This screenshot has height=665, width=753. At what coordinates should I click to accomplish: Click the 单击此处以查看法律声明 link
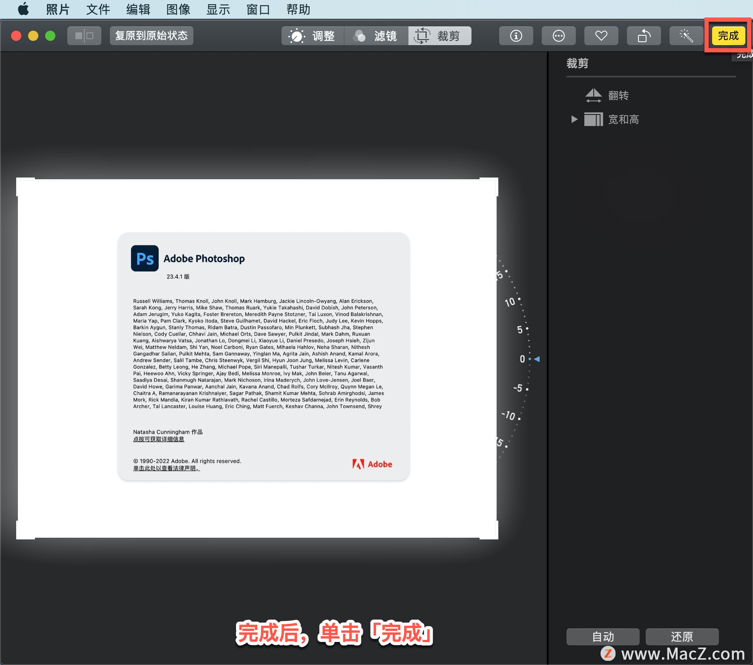(x=166, y=468)
